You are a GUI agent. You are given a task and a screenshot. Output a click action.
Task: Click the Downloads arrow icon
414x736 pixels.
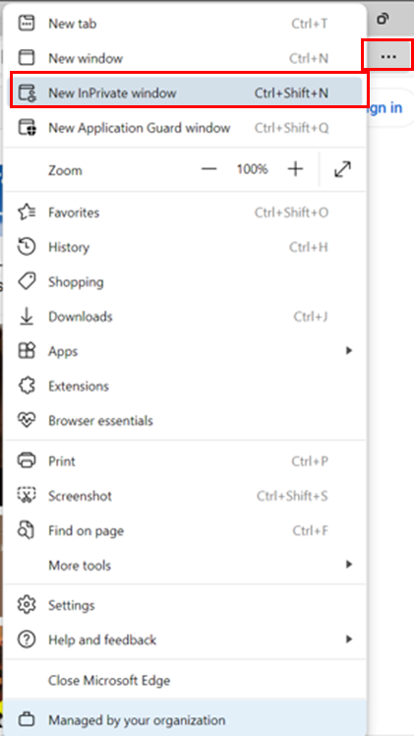pyautogui.click(x=27, y=317)
